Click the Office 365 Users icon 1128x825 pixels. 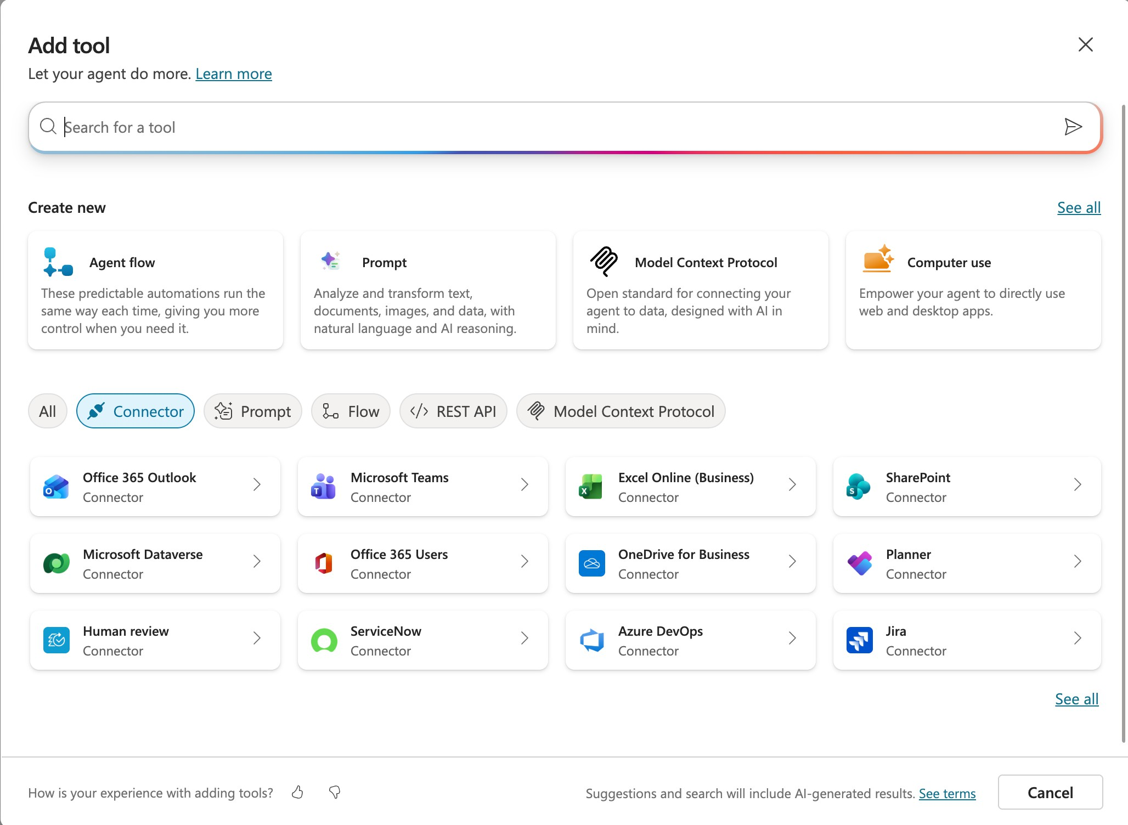pyautogui.click(x=324, y=563)
